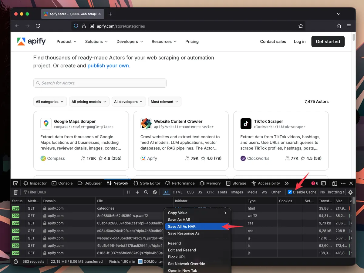Clear network log with trash icon
This screenshot has width=364, height=273.
click(x=16, y=192)
